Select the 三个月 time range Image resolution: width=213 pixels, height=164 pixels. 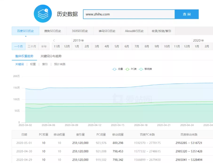point(32,46)
